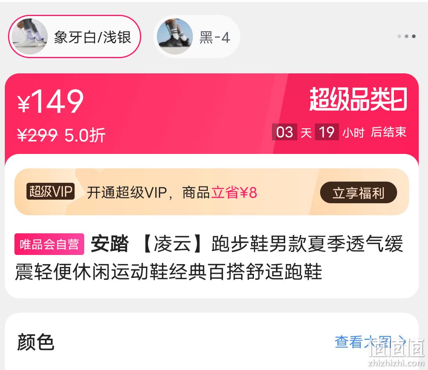Tap the ¥149 sale price

coord(51,101)
